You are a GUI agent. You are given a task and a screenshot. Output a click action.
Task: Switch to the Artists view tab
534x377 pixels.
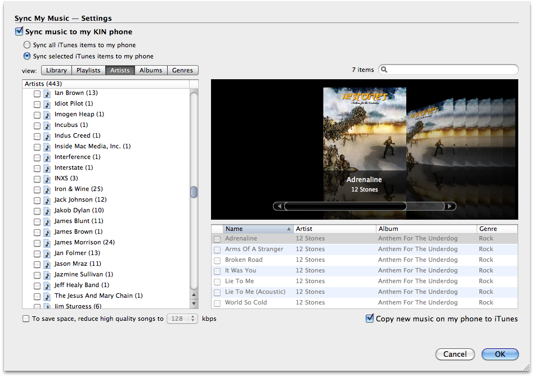[x=120, y=70]
